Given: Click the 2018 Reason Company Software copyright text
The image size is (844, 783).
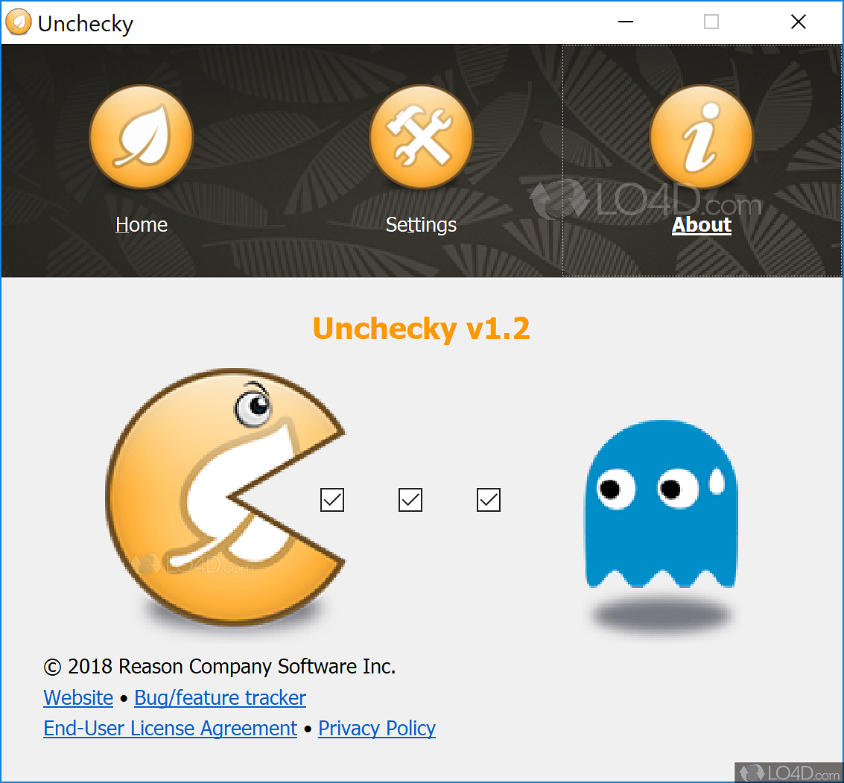Looking at the screenshot, I should [220, 667].
